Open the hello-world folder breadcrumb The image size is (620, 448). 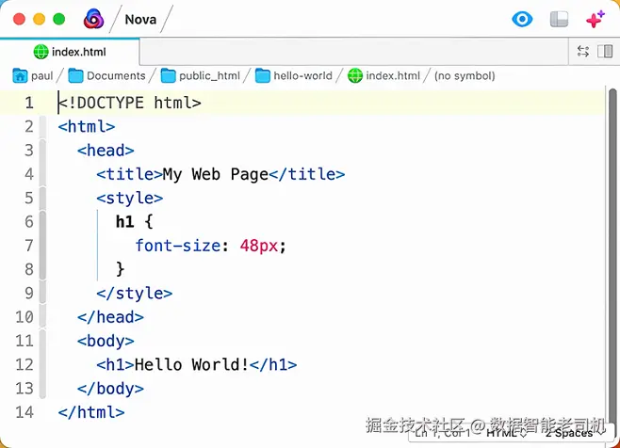[x=294, y=75]
